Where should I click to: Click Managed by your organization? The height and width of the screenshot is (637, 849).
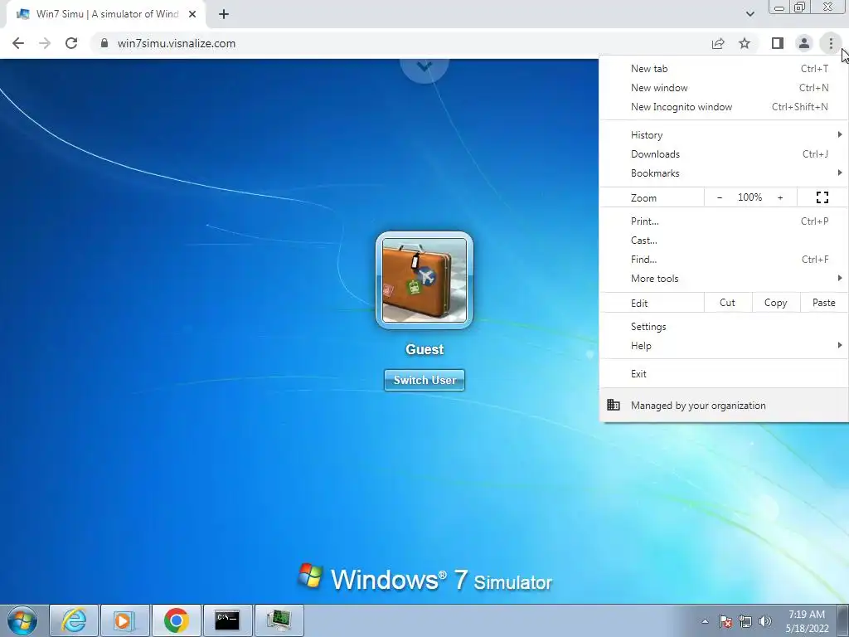pos(724,405)
